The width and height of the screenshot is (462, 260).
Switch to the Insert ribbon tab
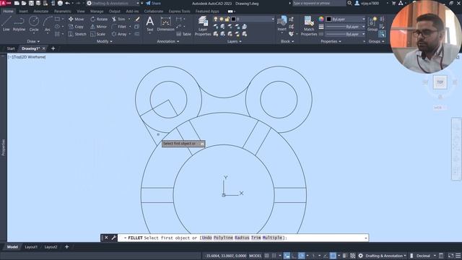[23, 12]
